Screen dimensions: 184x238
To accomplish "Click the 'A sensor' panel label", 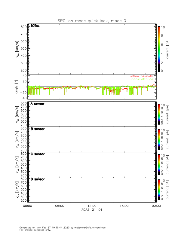I will click(x=37, y=104).
